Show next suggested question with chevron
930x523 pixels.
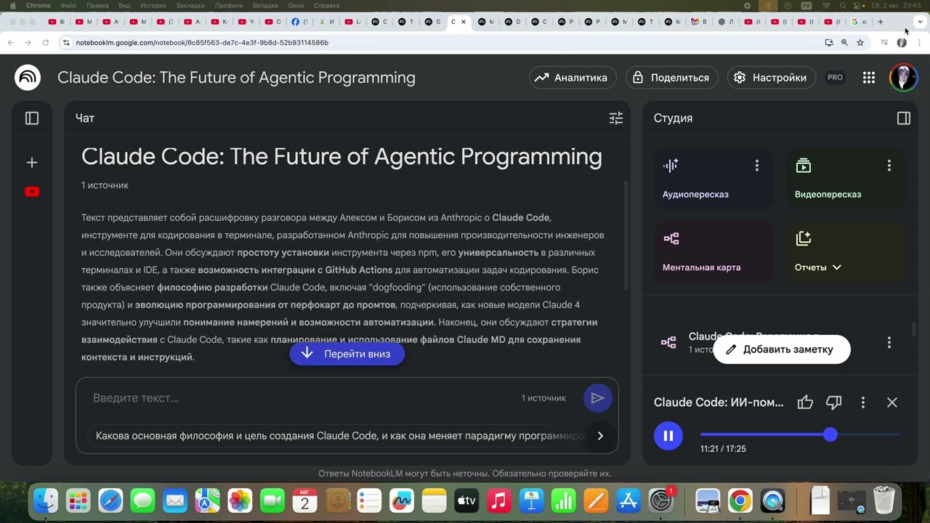600,436
